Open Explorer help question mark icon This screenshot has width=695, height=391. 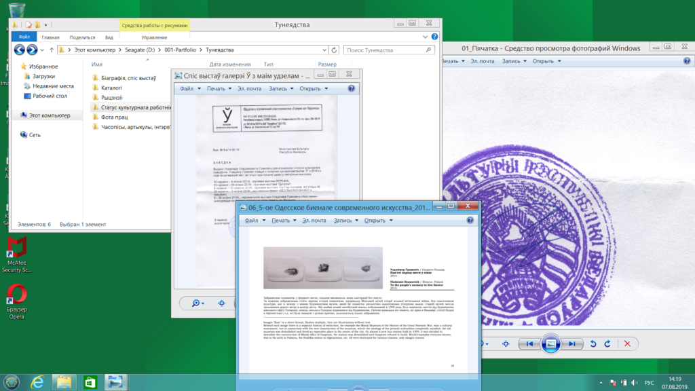(x=434, y=37)
